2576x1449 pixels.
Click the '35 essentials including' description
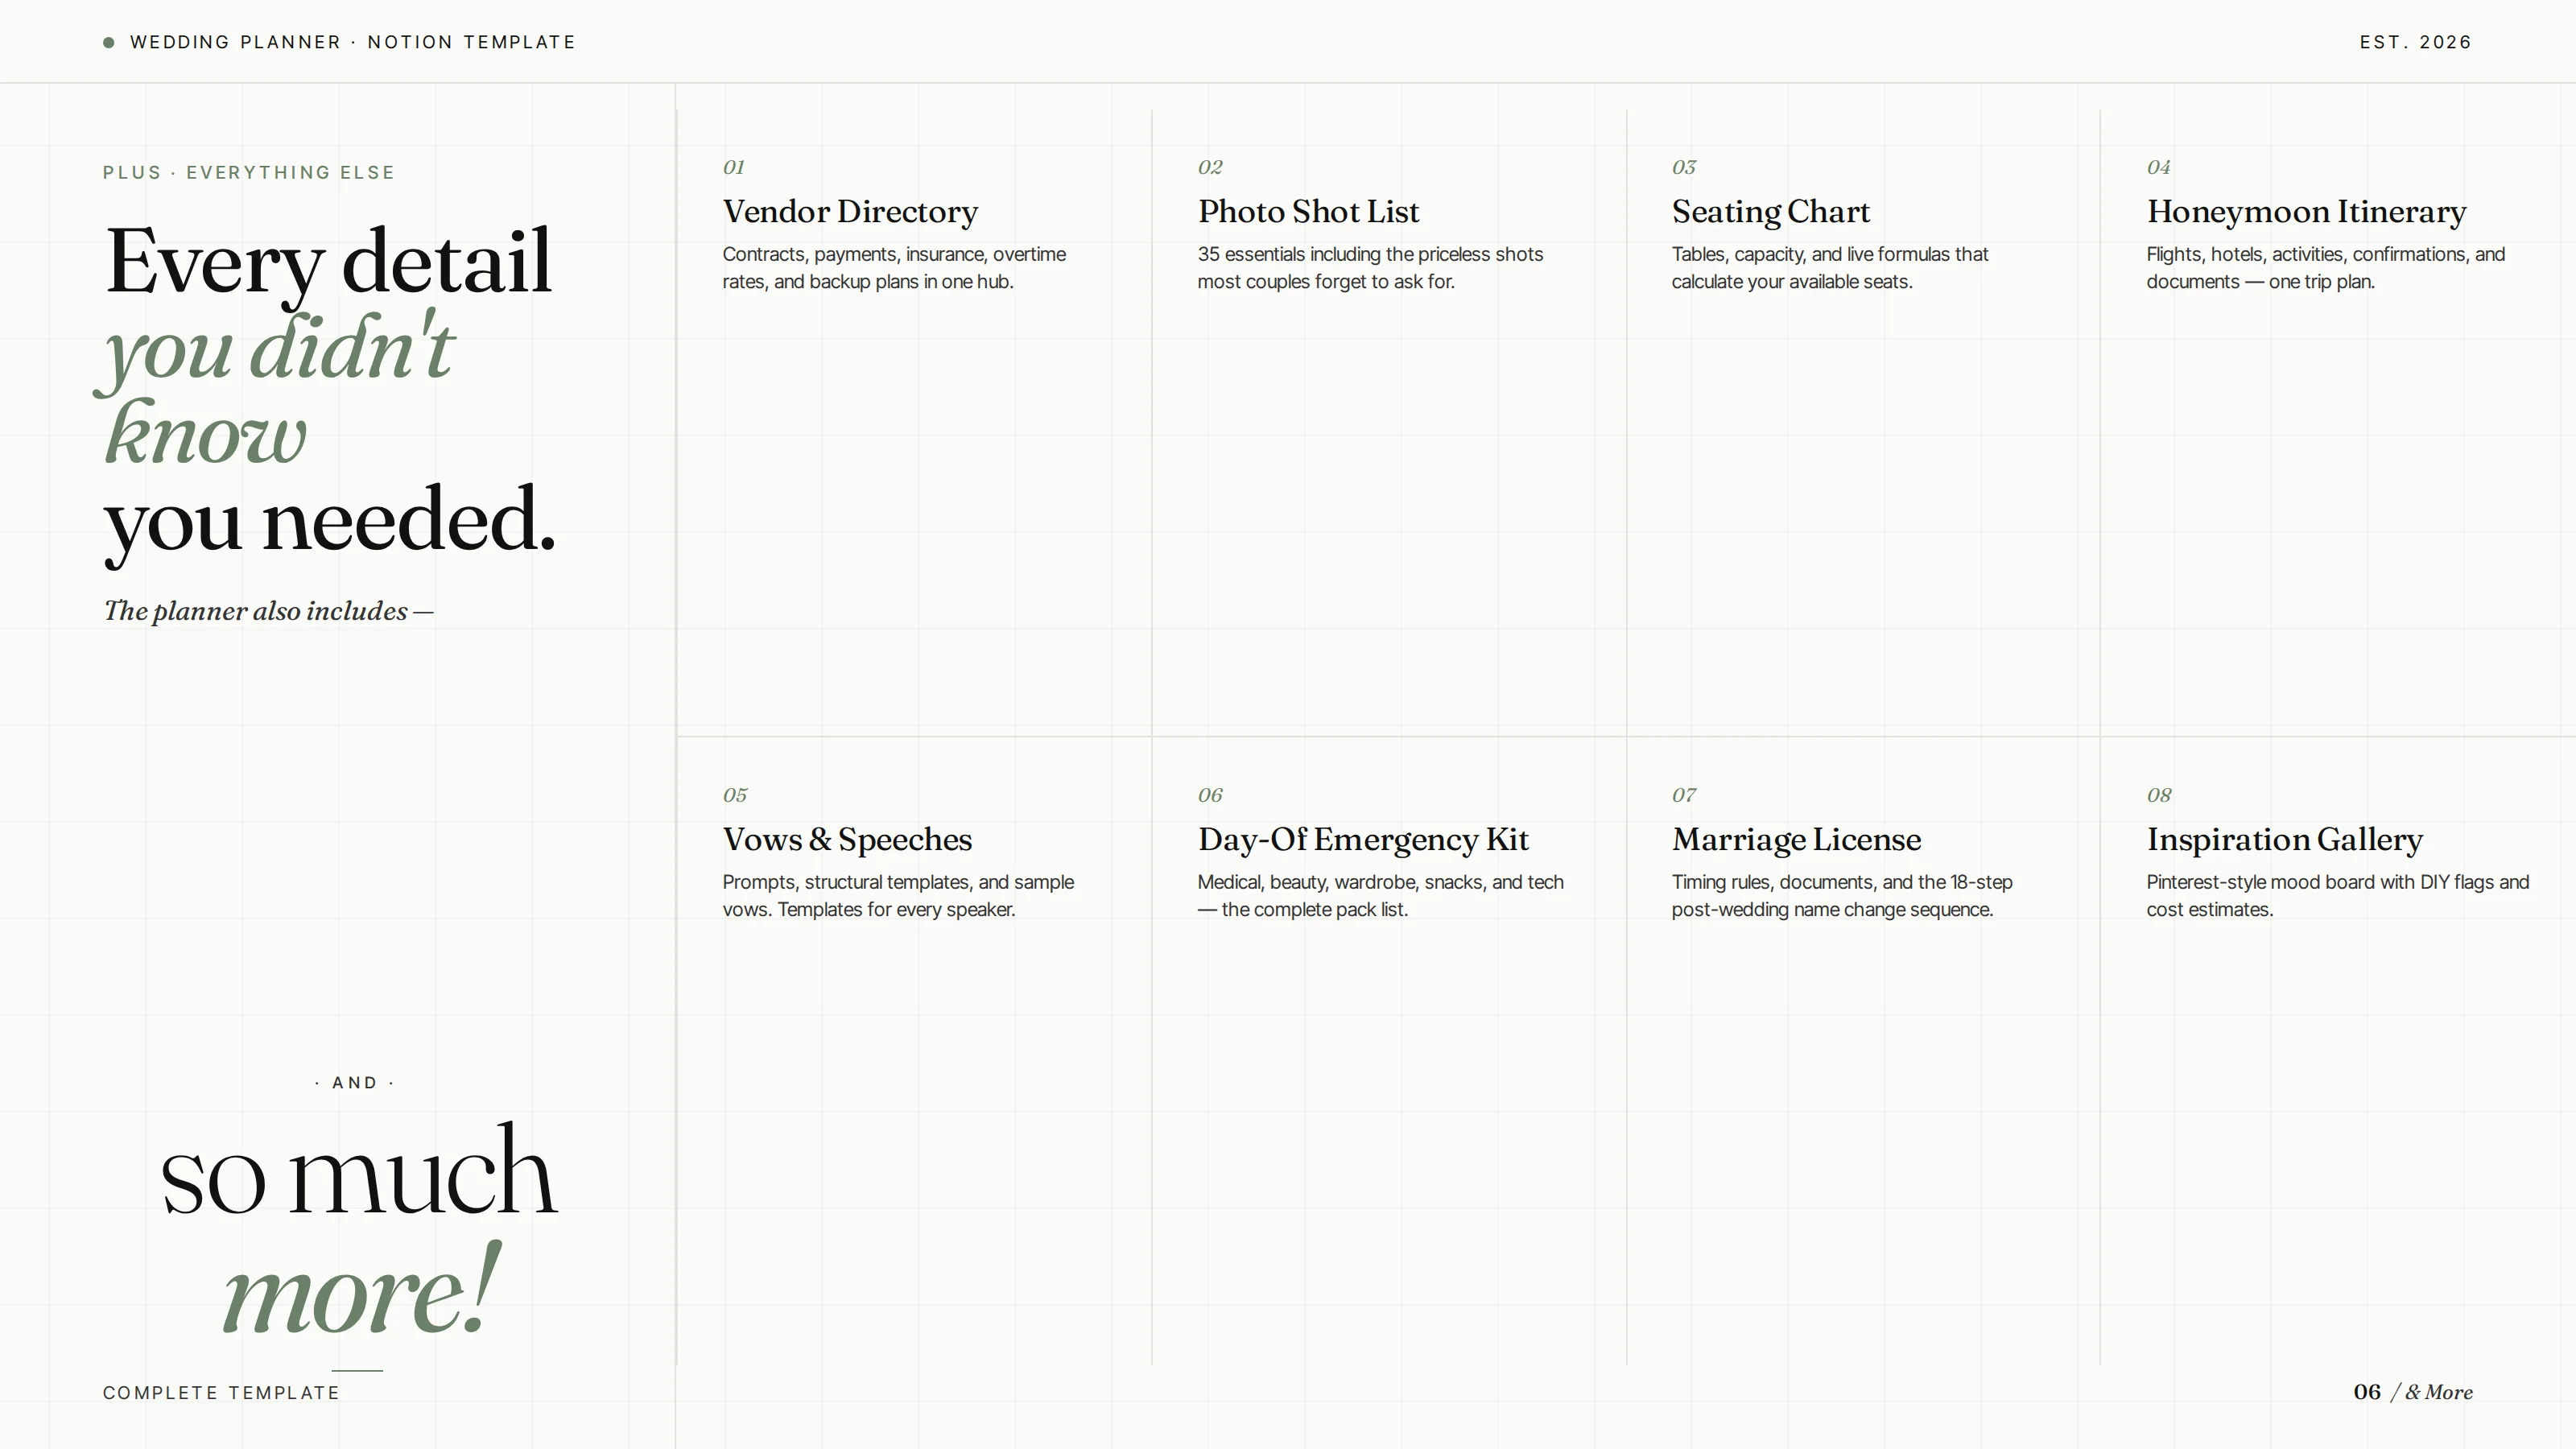(1370, 268)
